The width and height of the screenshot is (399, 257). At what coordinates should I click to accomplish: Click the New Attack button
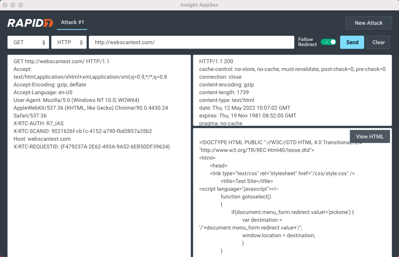click(368, 23)
